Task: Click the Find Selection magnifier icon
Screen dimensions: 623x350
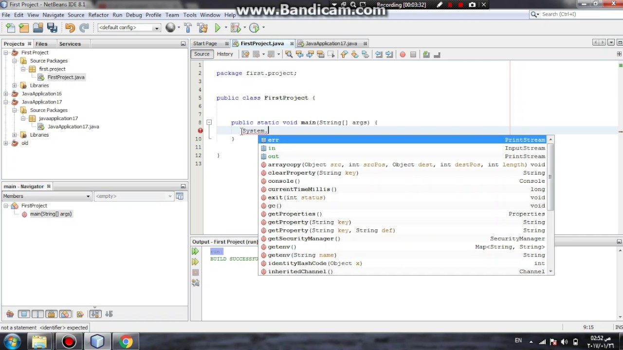Action: pos(289,54)
